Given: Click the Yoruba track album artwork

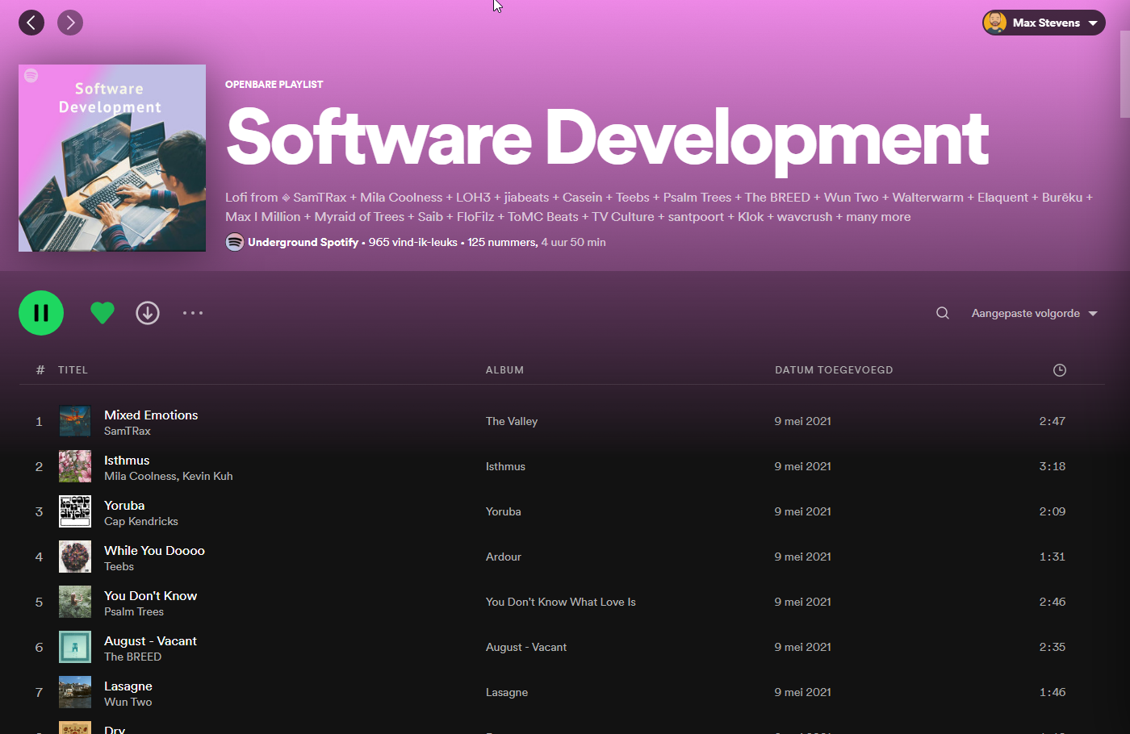Looking at the screenshot, I should (x=75, y=511).
